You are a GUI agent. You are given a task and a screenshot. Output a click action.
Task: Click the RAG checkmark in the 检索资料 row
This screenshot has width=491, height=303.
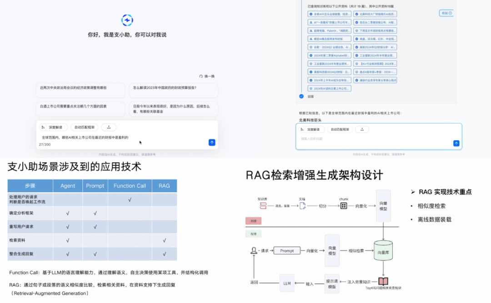tap(164, 240)
